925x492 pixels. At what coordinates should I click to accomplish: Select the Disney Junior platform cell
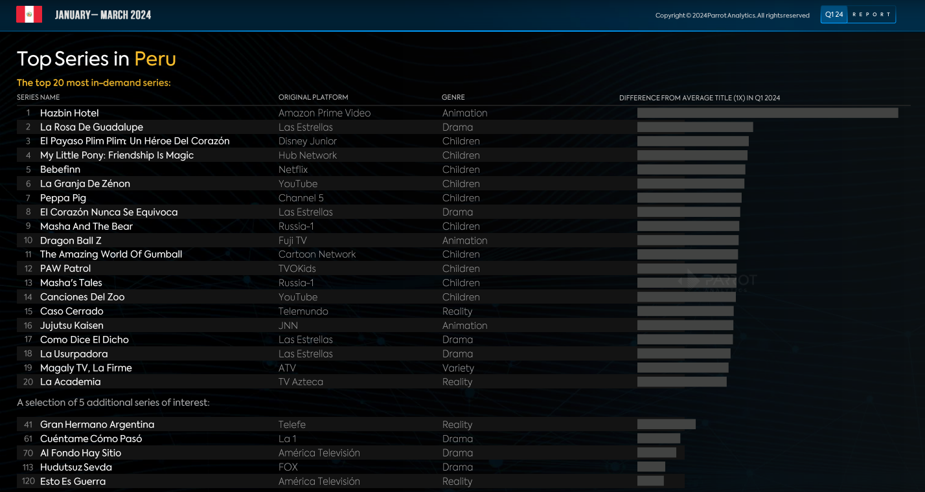point(308,141)
